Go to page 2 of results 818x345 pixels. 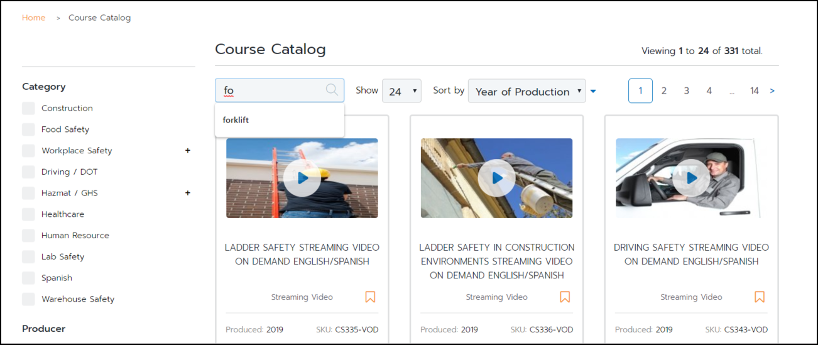pyautogui.click(x=663, y=91)
